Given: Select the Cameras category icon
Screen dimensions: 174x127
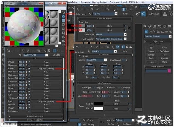Looking at the screenshot, I should [158, 32].
